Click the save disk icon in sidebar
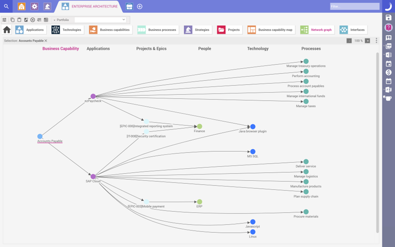The width and height of the screenshot is (395, 247). coord(388,17)
